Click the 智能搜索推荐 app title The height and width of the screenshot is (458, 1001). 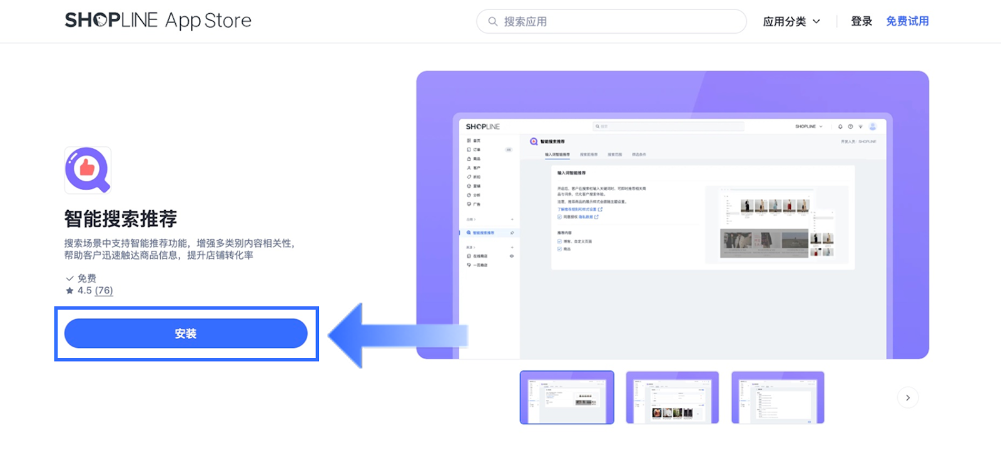coord(121,219)
